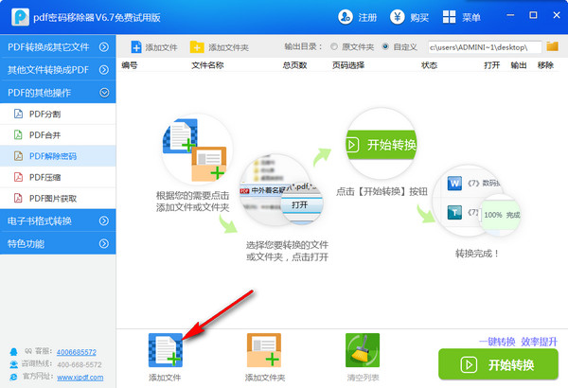The width and height of the screenshot is (568, 388).
Task: Expand the 特色功能 chevron
Action: (104, 243)
